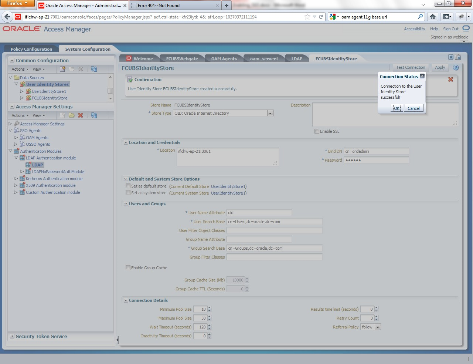Bookmark page with the star icon
This screenshot has width=473, height=364.
click(307, 17)
